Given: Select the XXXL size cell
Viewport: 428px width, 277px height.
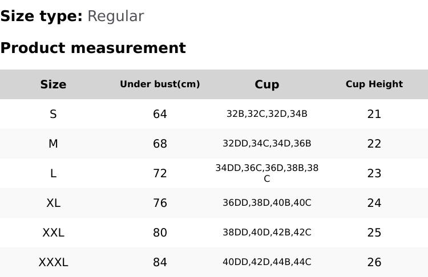Looking at the screenshot, I should (53, 262).
